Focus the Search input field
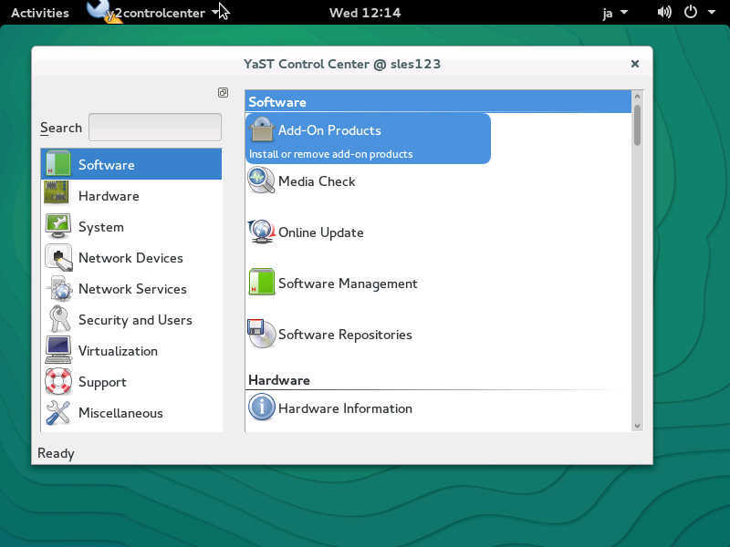Image resolution: width=730 pixels, height=547 pixels. point(155,127)
